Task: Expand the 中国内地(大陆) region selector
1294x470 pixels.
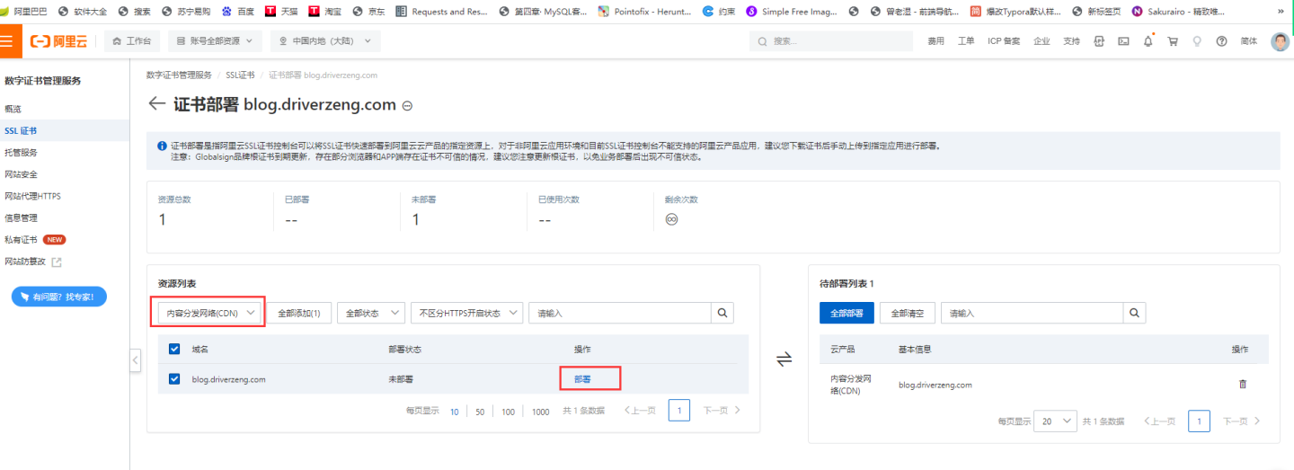Action: [325, 41]
